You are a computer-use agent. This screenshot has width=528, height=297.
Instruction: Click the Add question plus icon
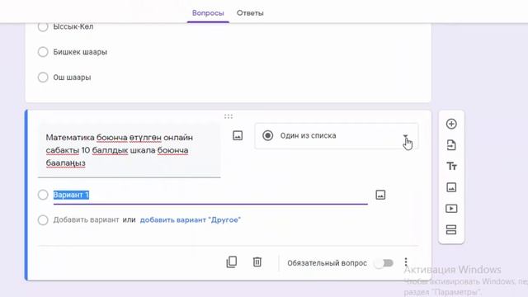pos(451,124)
